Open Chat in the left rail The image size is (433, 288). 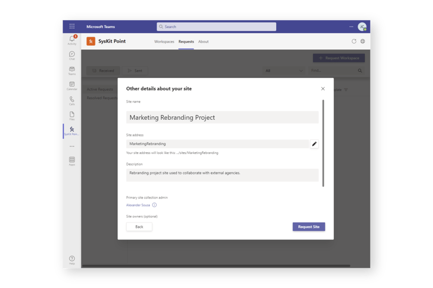point(72,55)
